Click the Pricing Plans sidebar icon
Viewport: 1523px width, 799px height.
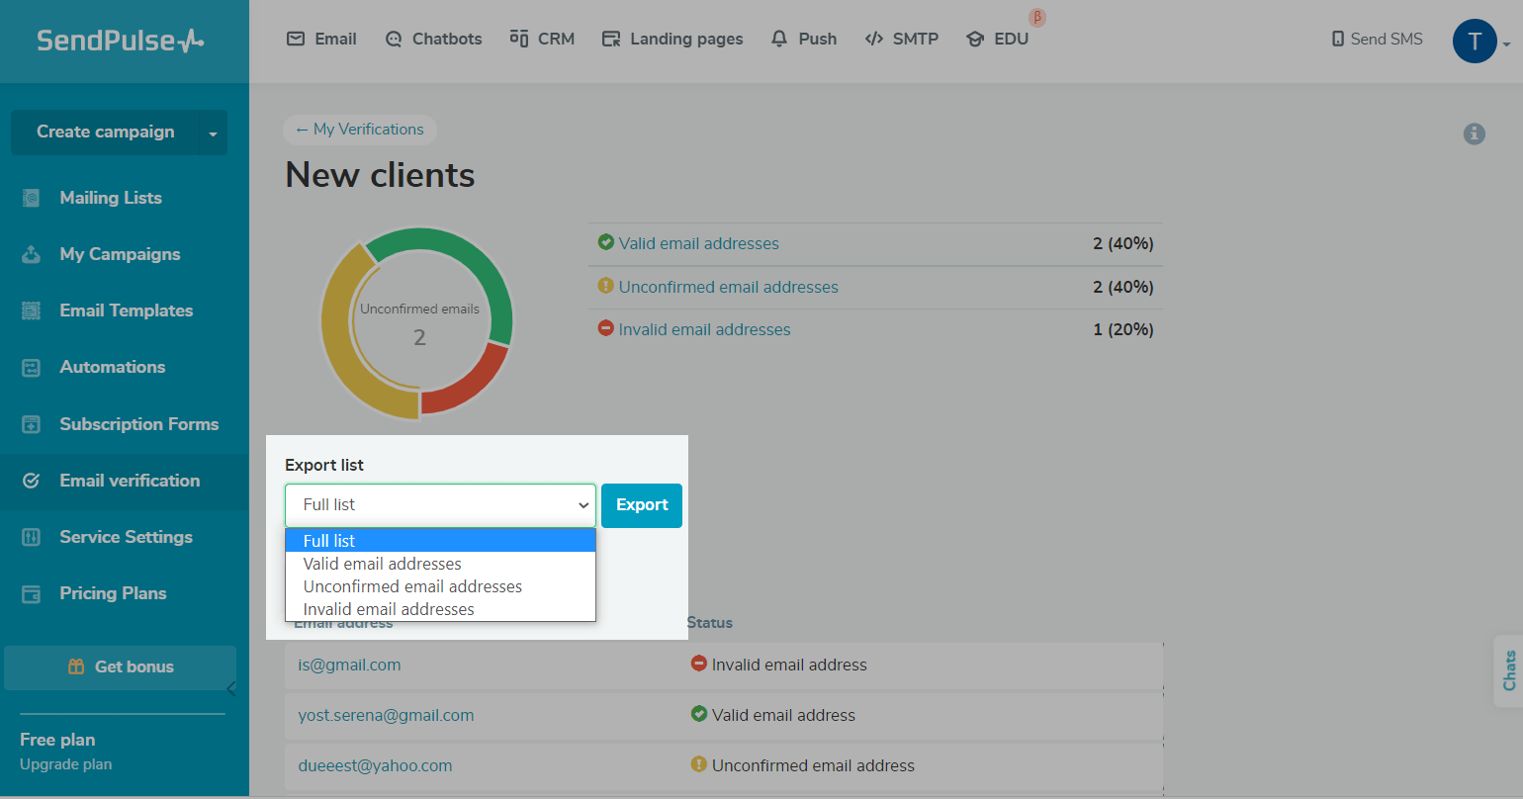tap(32, 593)
